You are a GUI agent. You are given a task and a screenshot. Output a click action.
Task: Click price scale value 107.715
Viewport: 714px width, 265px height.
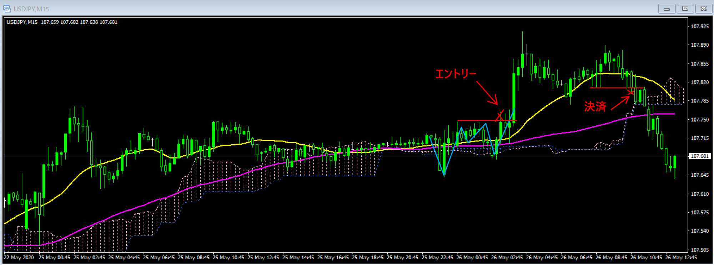[x=700, y=138]
